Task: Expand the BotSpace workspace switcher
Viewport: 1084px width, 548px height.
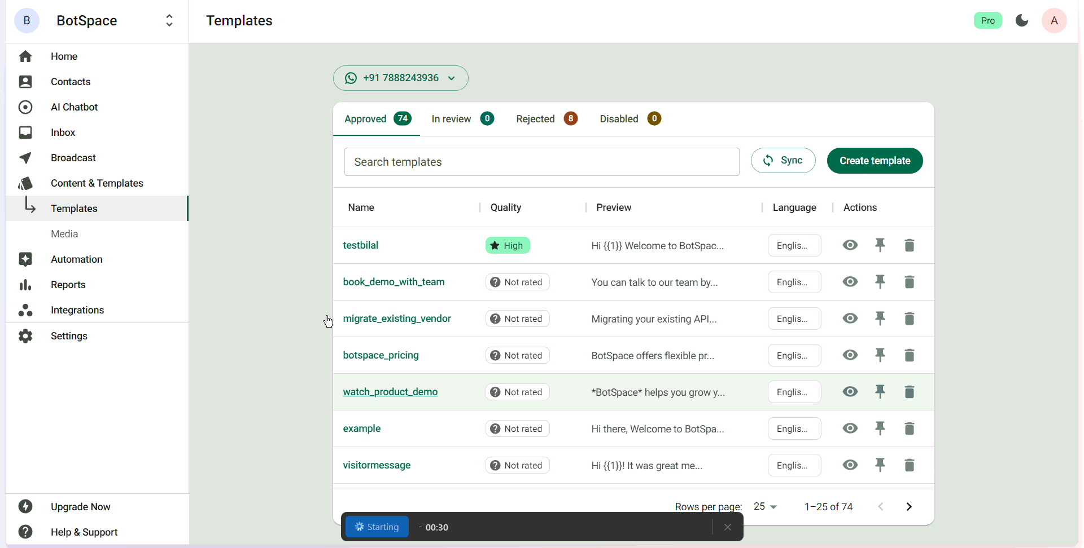Action: 169,21
